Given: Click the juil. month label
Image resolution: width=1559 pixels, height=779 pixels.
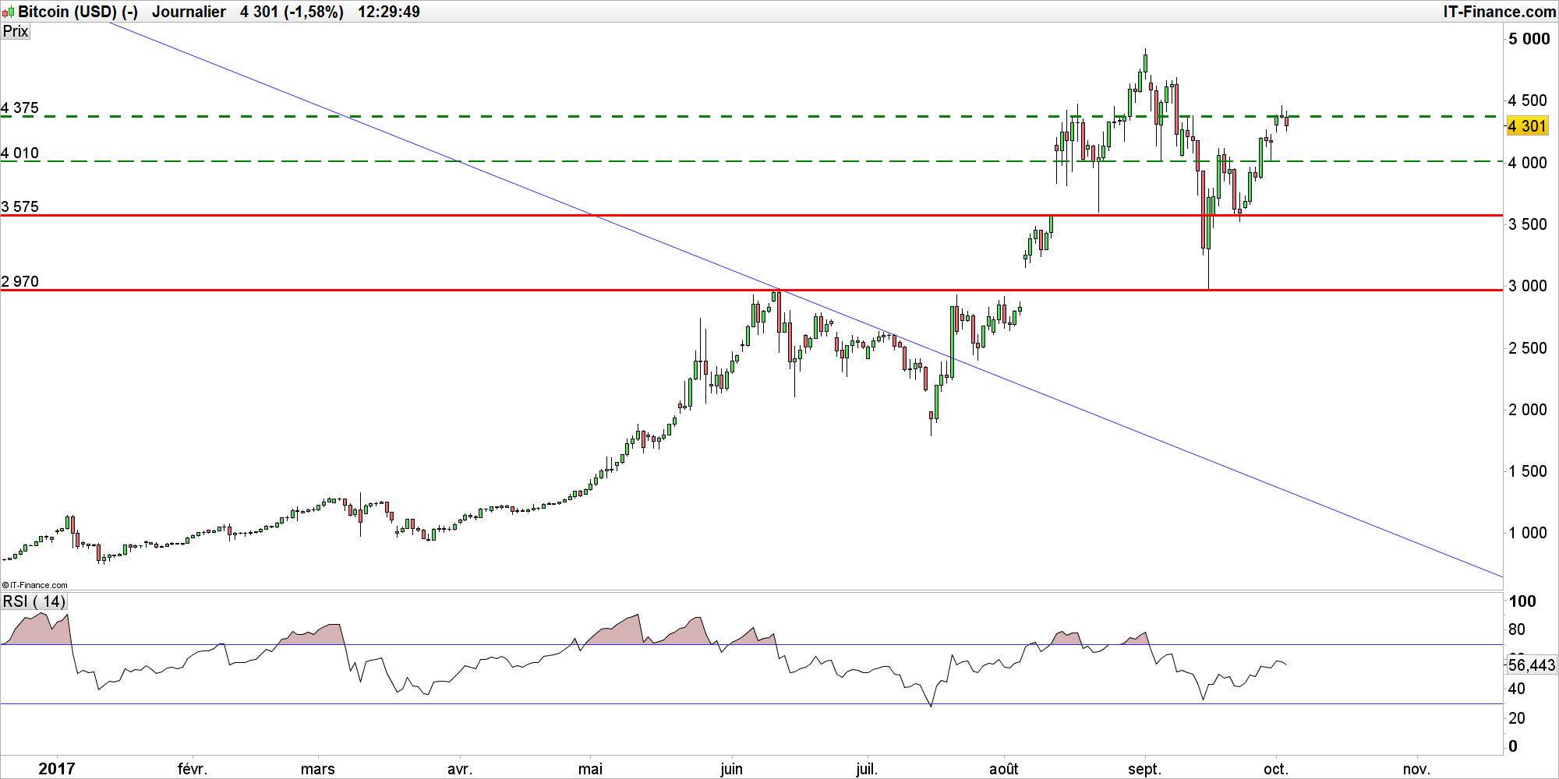Looking at the screenshot, I should click(867, 769).
